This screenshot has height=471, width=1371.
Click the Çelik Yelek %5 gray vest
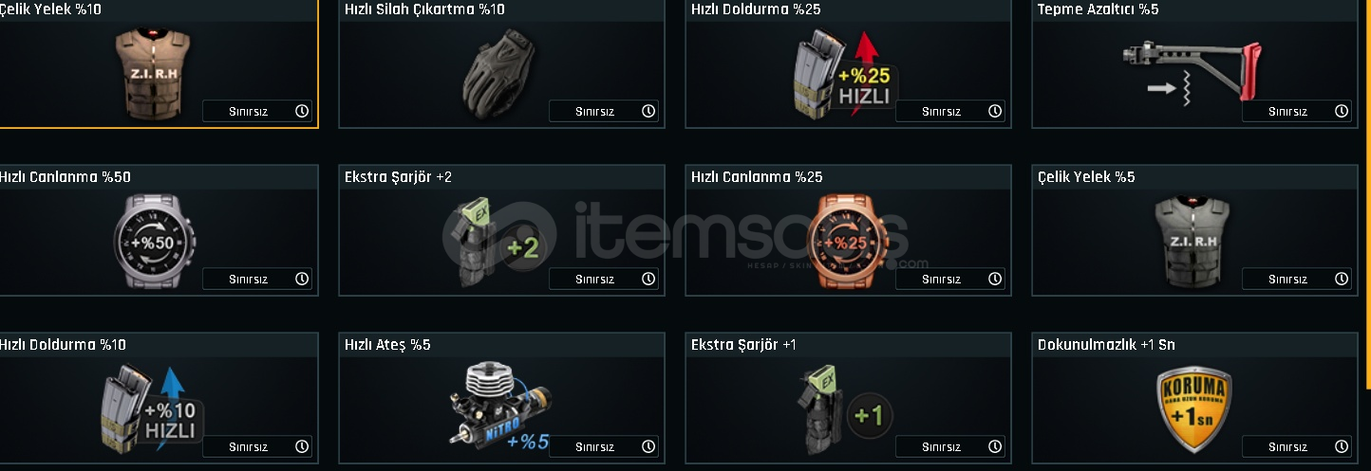tap(1193, 241)
